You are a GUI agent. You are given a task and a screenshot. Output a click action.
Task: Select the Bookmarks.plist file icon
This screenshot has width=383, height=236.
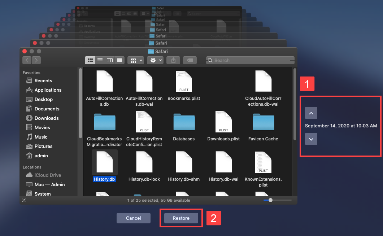click(184, 81)
